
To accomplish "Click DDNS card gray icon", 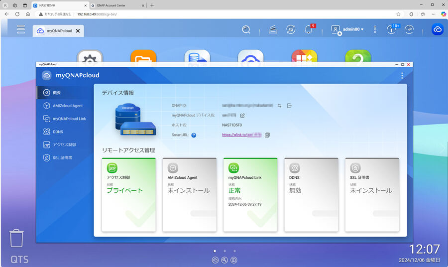I will pos(295,168).
